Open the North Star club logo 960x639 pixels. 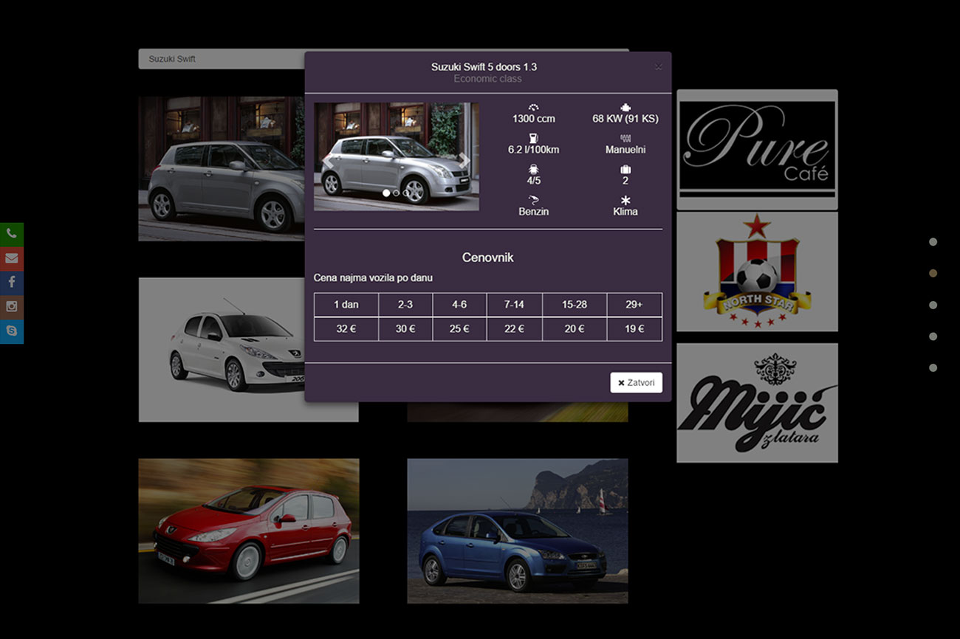click(x=757, y=272)
